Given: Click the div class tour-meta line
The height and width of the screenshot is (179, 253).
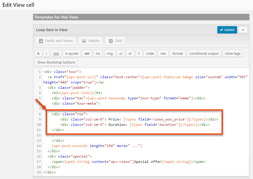Looking at the screenshot, I should 76,103.
